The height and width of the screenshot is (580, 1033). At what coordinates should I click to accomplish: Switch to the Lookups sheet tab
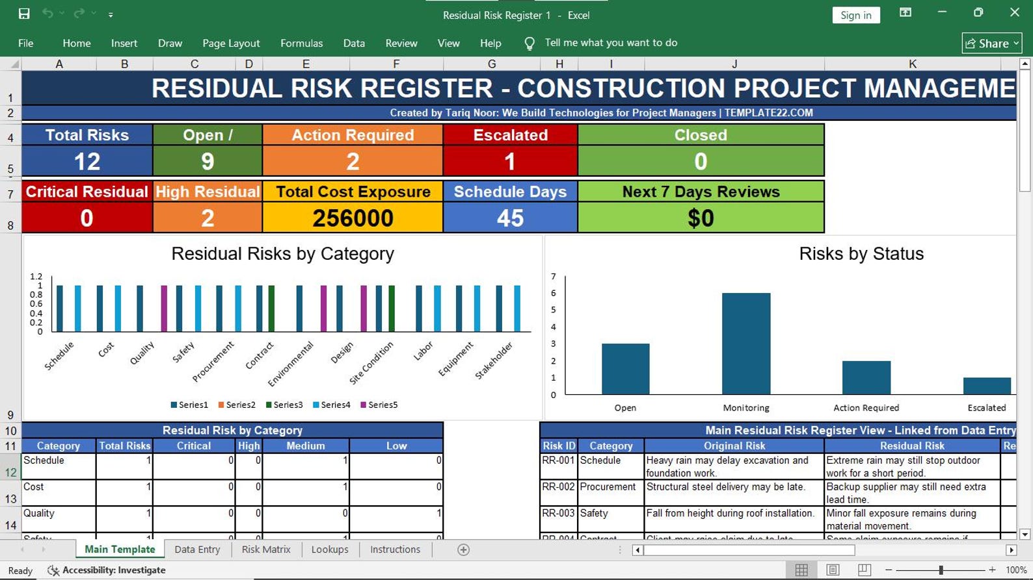click(x=330, y=549)
